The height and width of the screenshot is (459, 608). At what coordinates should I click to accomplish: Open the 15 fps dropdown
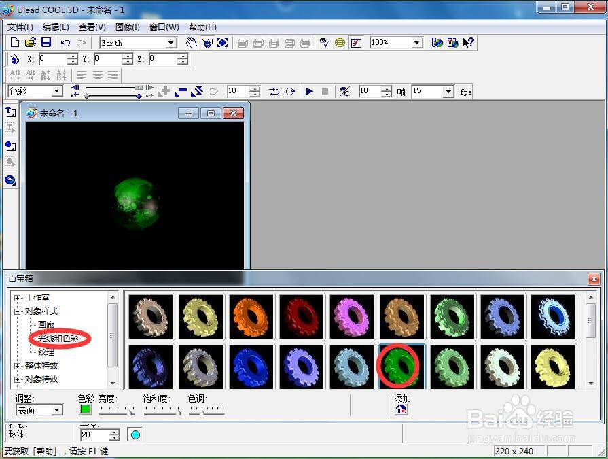(x=448, y=92)
